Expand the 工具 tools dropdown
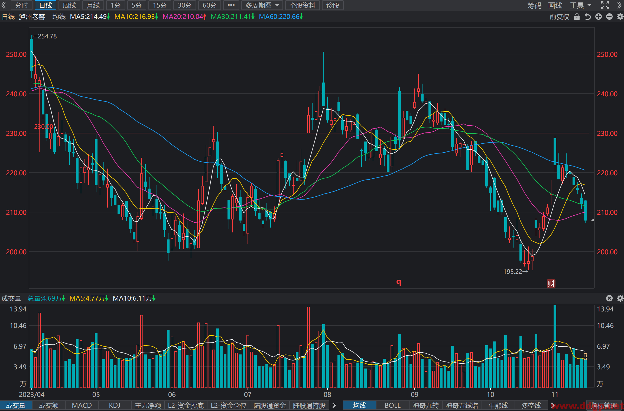 point(580,5)
